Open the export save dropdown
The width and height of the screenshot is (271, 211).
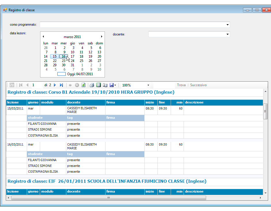pos(113,85)
